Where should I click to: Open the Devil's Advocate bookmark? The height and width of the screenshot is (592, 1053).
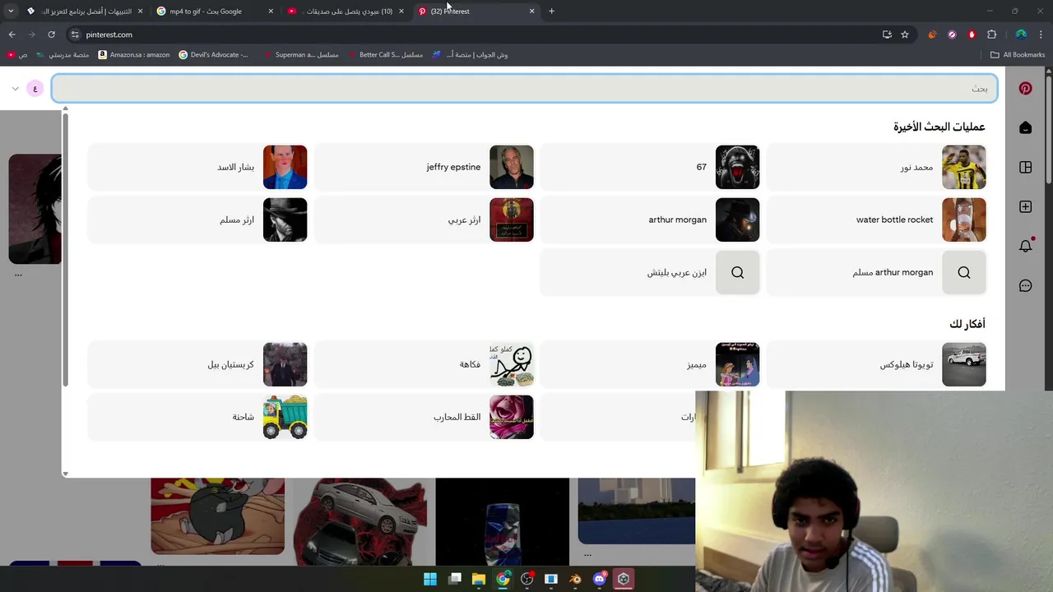click(x=213, y=55)
